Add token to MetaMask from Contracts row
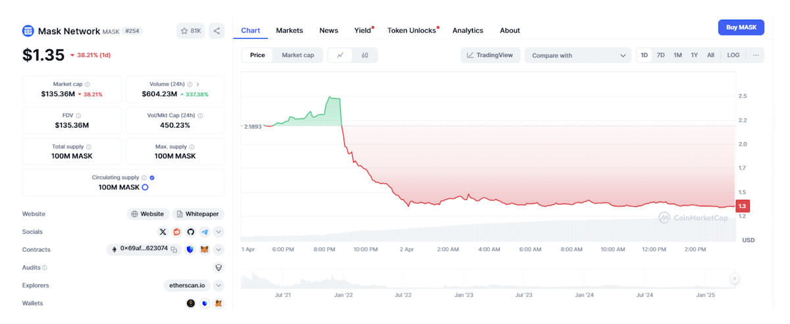The height and width of the screenshot is (324, 790). click(x=205, y=250)
